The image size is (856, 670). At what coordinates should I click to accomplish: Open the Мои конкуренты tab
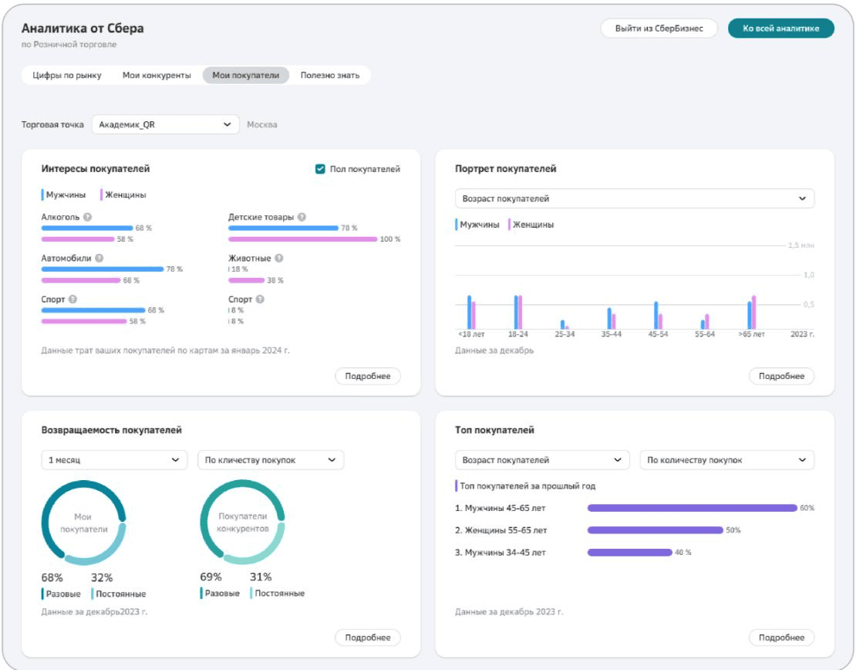pyautogui.click(x=157, y=76)
